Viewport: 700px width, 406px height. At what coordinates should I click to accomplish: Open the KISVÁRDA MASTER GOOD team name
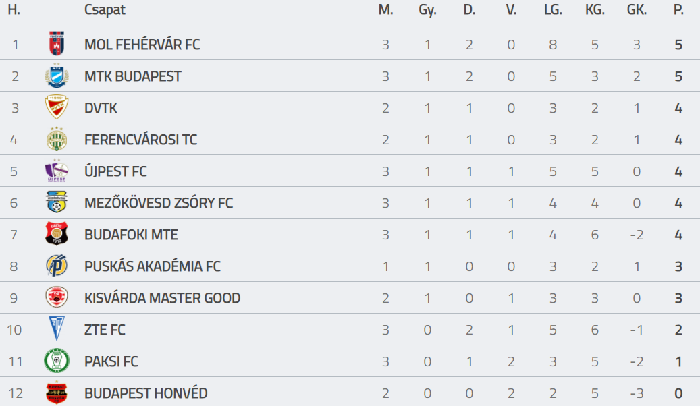(x=163, y=298)
